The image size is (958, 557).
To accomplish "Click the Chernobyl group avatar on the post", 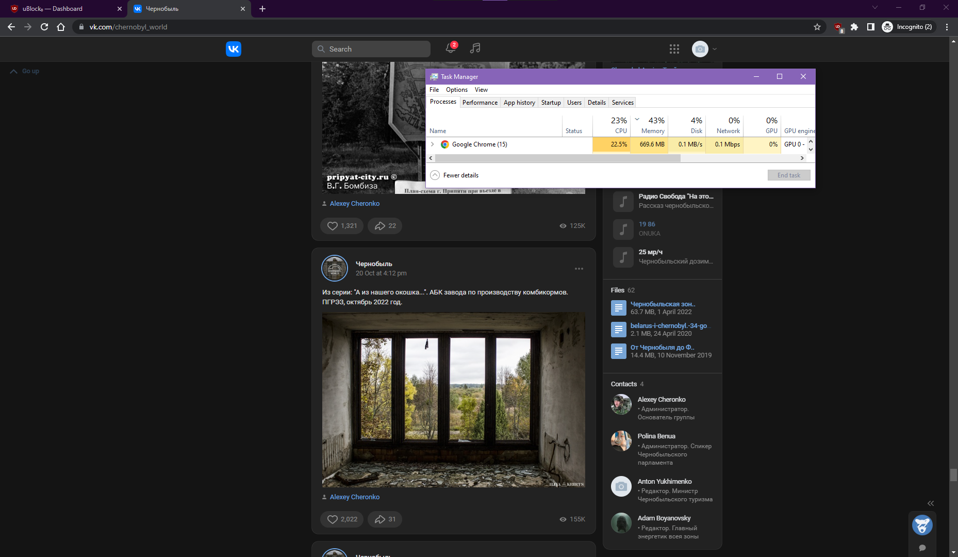I will point(335,268).
